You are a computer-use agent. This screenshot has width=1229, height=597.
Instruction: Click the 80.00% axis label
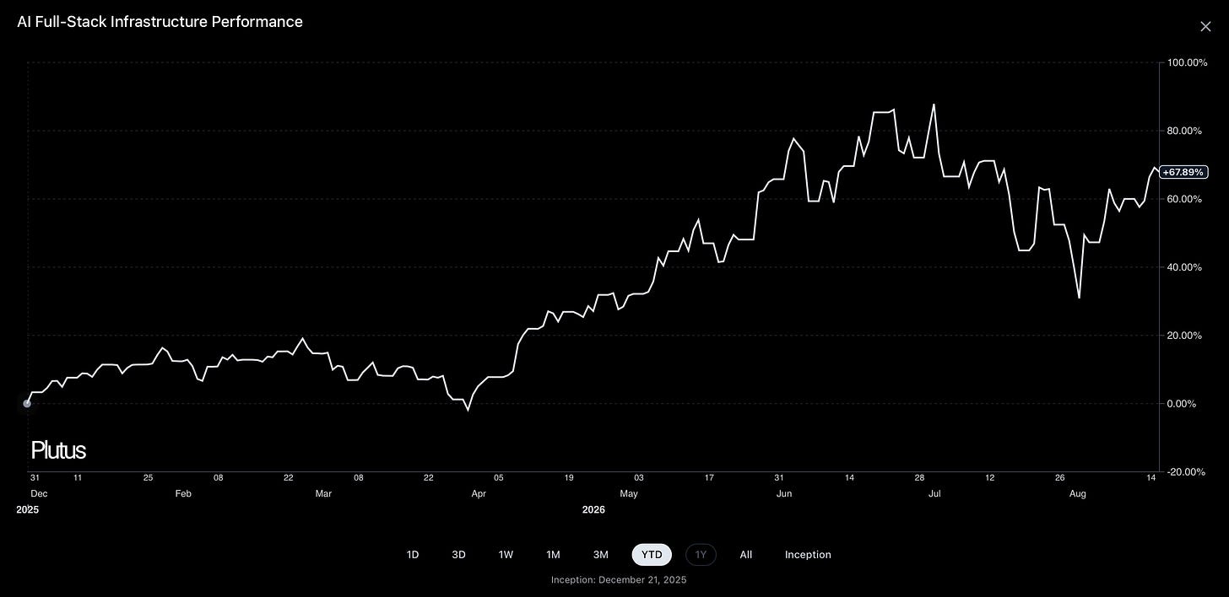point(1184,131)
